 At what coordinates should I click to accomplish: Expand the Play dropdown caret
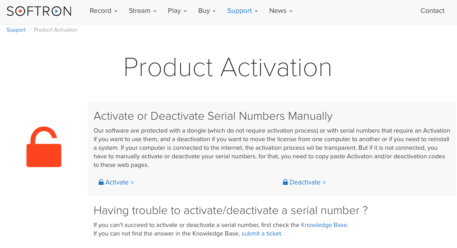(185, 11)
